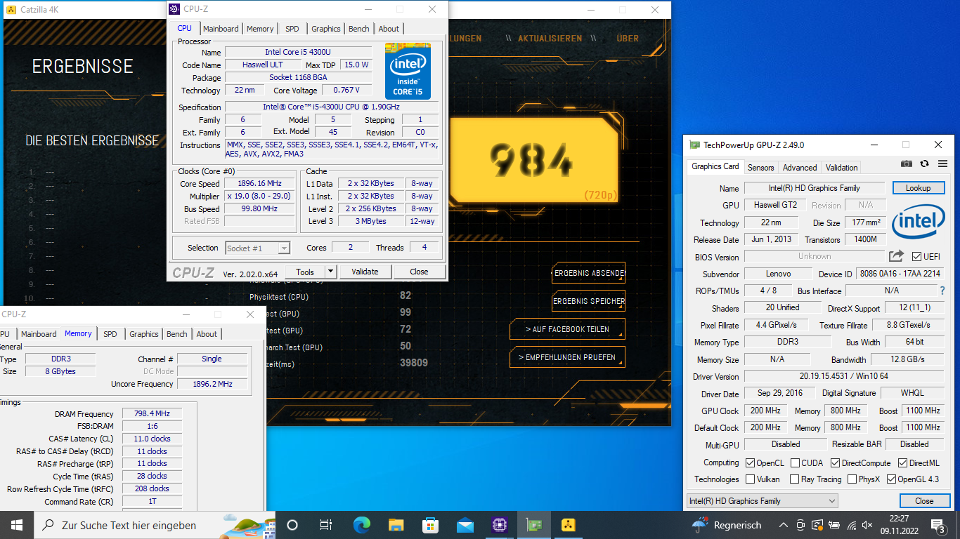The width and height of the screenshot is (960, 539).
Task: Click AUF FACEBOOK TEILEN in Catzilla
Action: point(567,329)
